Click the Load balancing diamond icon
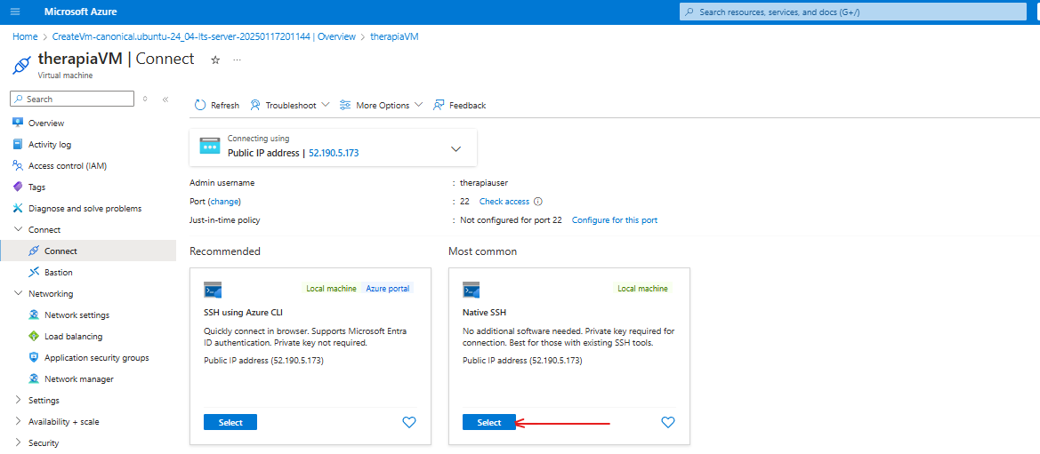The image size is (1040, 454). pyautogui.click(x=34, y=336)
